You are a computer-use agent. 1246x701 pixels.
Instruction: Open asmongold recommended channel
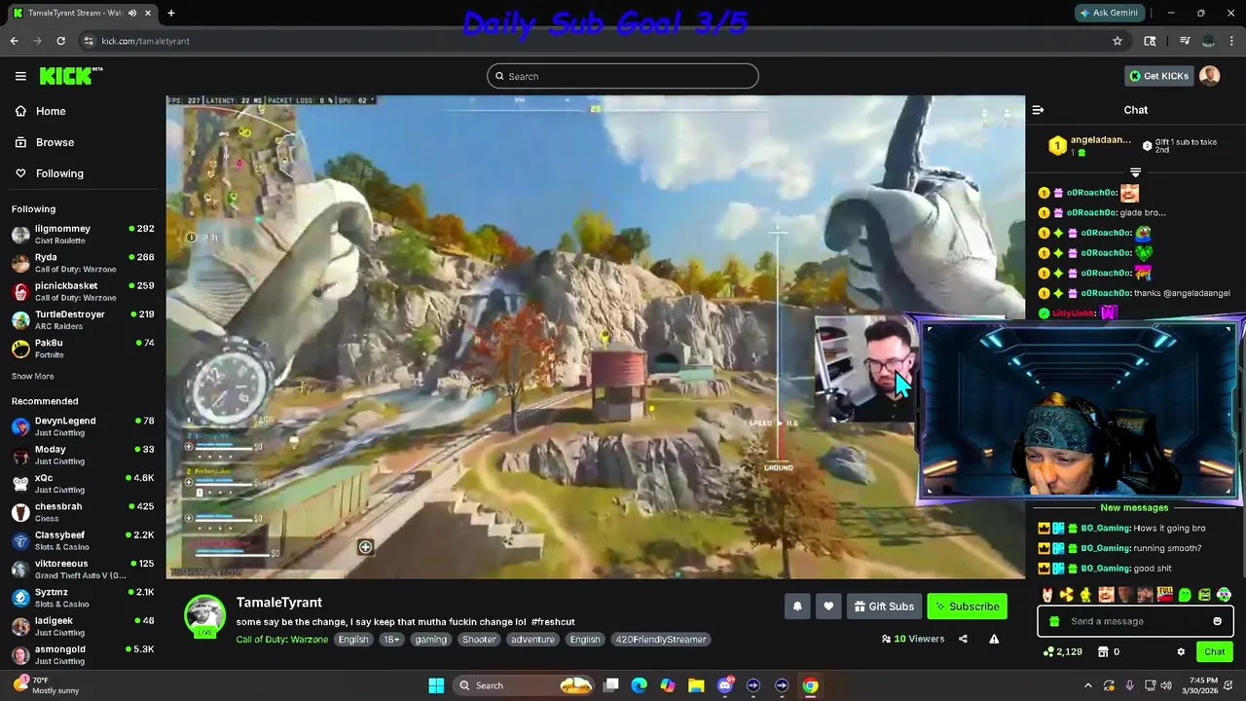(83, 655)
